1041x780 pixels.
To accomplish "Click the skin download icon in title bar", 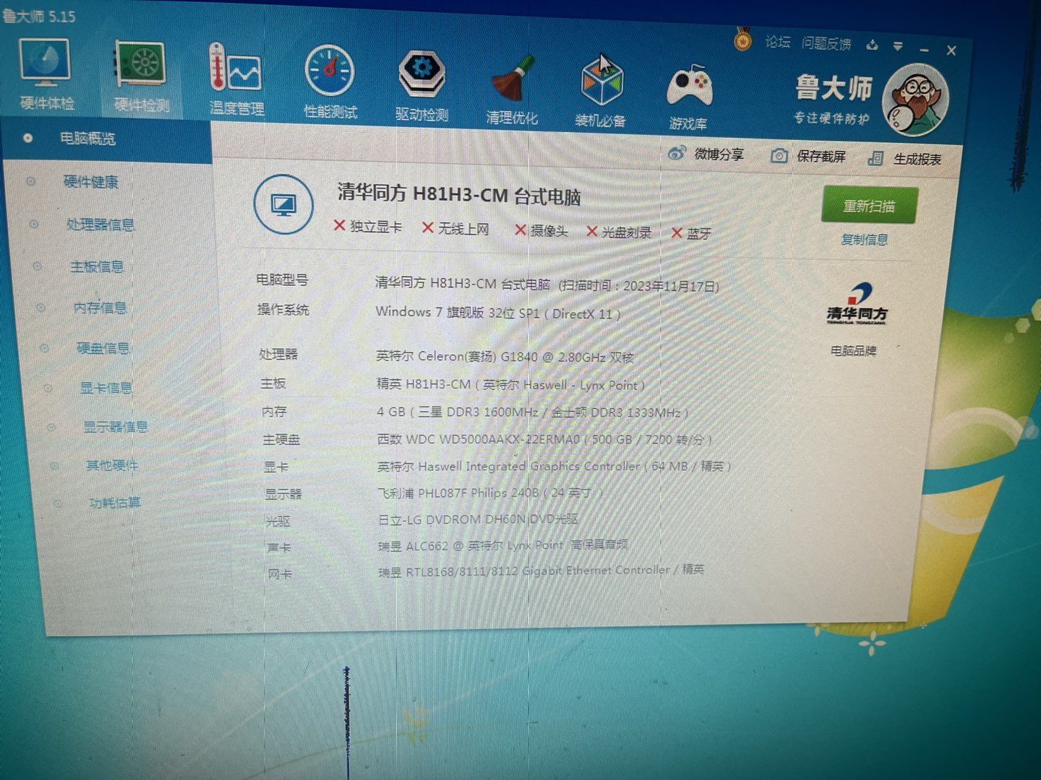I will coord(872,45).
